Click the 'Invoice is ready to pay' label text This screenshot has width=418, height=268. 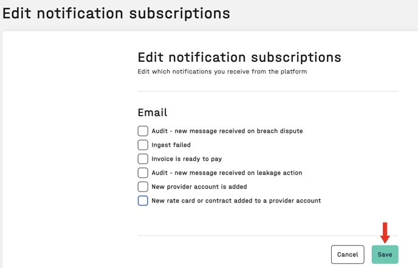coord(187,159)
